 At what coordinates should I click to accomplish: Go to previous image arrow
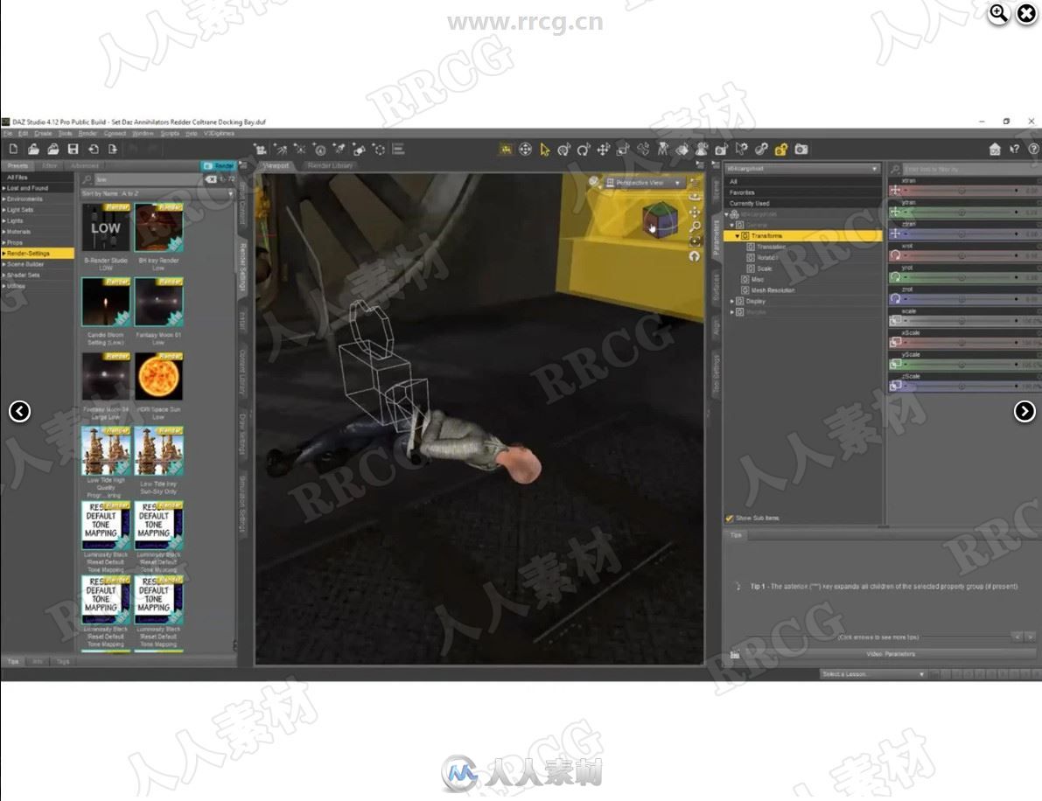coord(19,411)
